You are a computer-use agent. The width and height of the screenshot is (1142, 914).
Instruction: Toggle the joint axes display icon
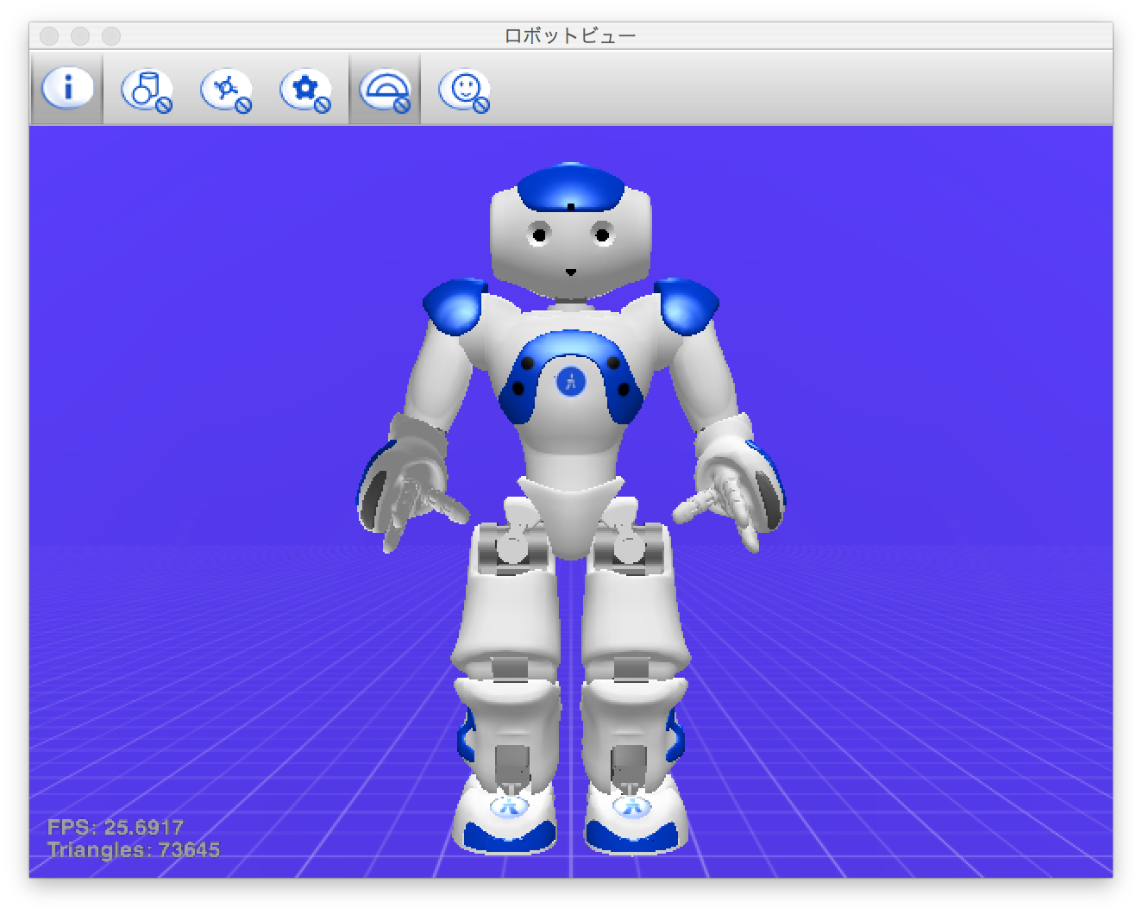coord(226,90)
